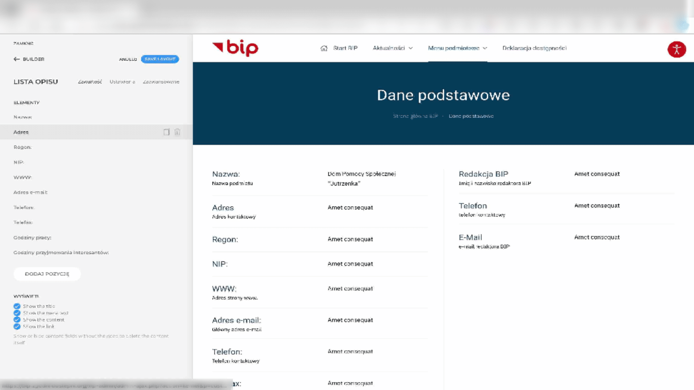Click the NIP: title in the preview
Viewport: 694px width, 390px height.
[220, 264]
